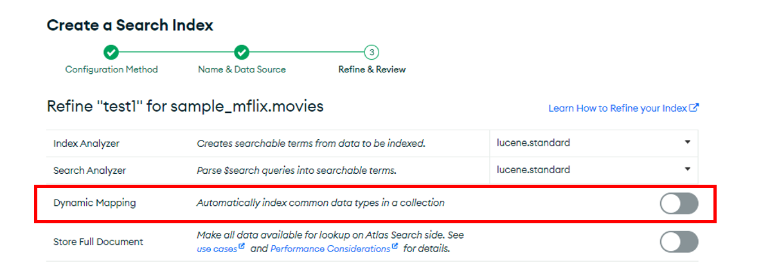This screenshot has width=761, height=272.
Task: Click external link icon after use cases
Action: [x=242, y=248]
